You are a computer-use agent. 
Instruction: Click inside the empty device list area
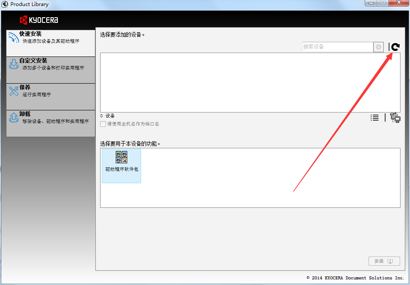point(250,82)
